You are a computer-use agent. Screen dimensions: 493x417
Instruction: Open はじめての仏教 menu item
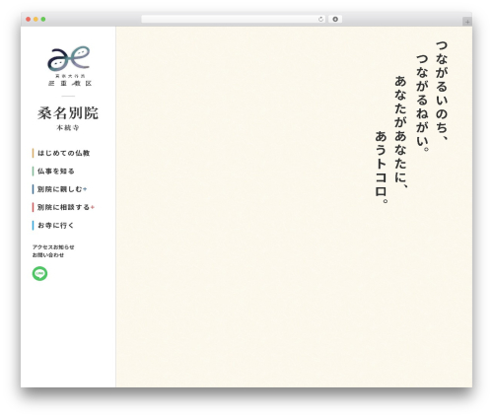63,153
